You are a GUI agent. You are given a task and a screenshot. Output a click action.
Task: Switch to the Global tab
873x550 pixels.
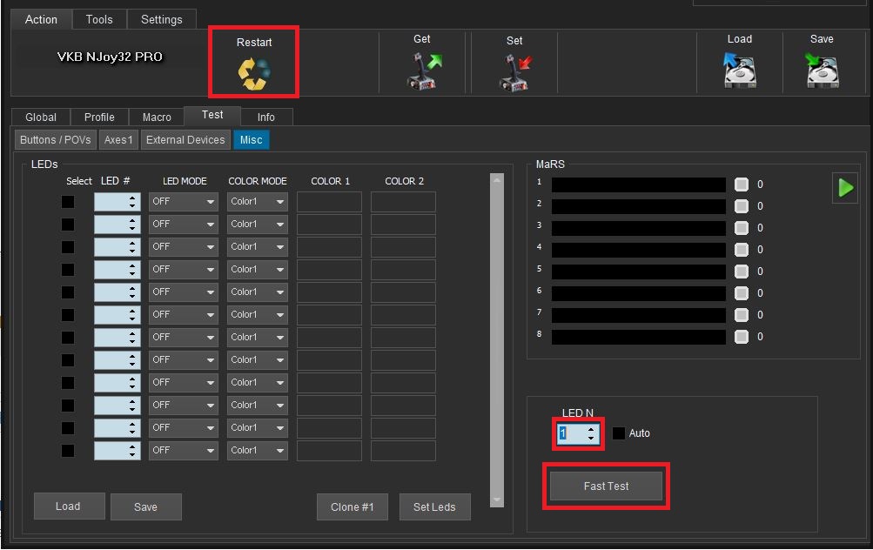41,117
